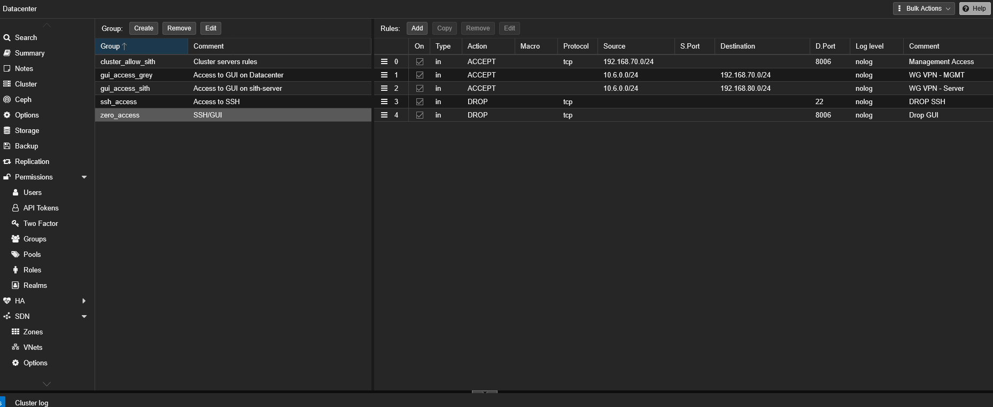Click the Help button

pyautogui.click(x=975, y=9)
